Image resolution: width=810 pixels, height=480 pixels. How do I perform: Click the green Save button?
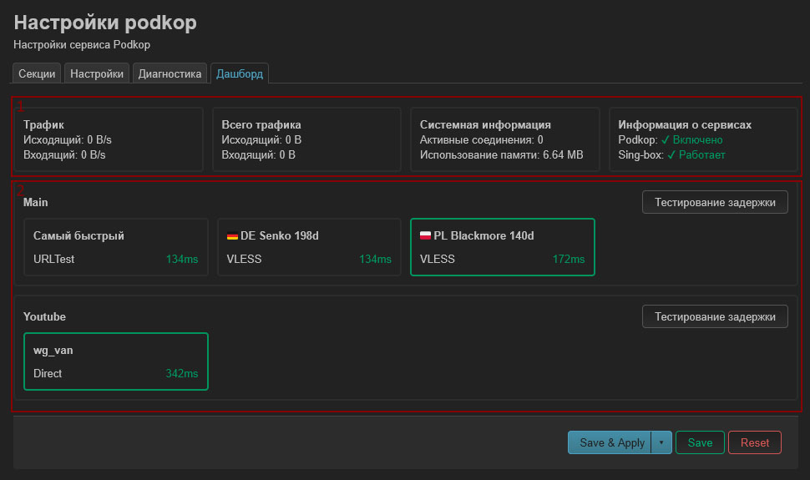coord(700,442)
